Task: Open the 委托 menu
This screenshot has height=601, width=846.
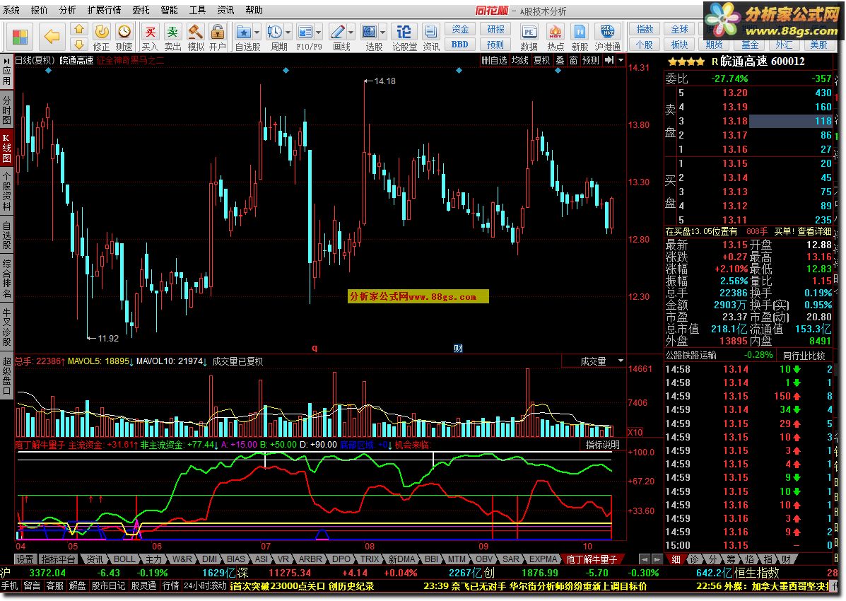Action: coord(141,10)
